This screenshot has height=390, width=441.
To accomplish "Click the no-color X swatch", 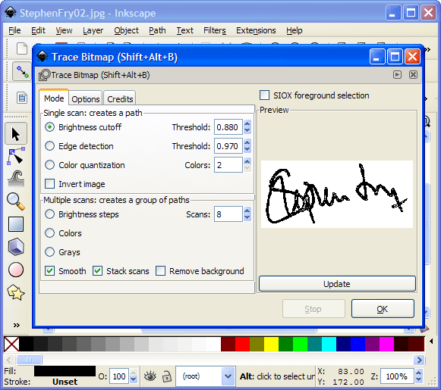I will (x=11, y=344).
